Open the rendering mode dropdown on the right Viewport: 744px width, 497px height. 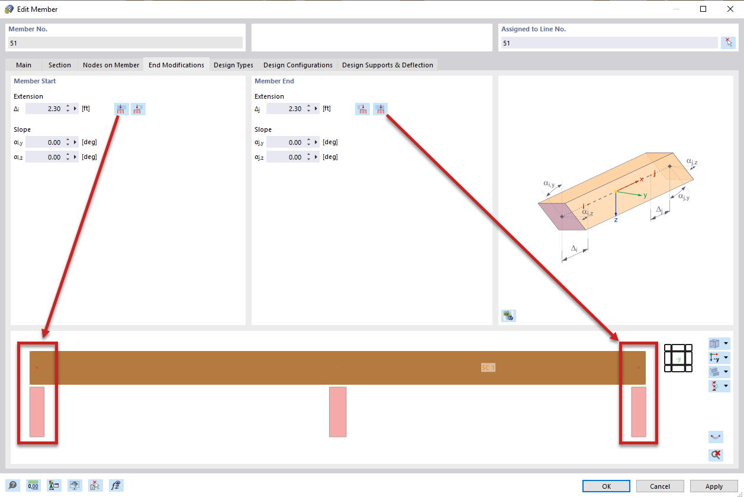(725, 372)
